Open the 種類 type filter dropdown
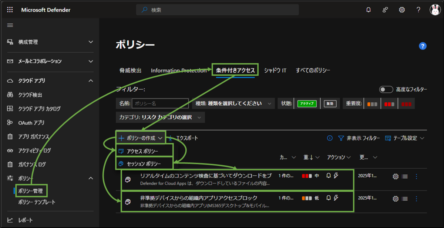444x228 pixels. [x=233, y=103]
